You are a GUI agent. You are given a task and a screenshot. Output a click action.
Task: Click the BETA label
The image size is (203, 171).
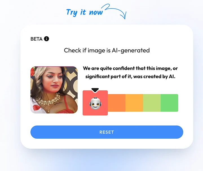pos(36,39)
